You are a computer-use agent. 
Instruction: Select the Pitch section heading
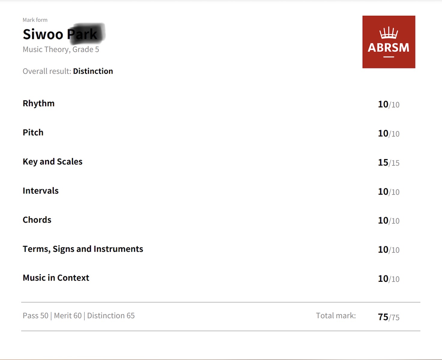pyautogui.click(x=33, y=133)
